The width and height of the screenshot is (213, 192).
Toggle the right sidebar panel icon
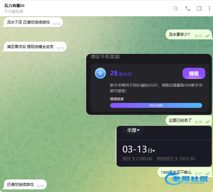pos(199,8)
